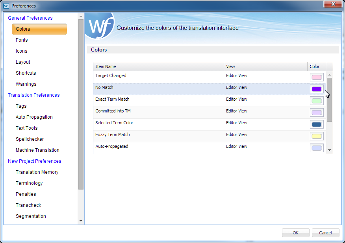Click the pink Target Changed color swatch
The height and width of the screenshot is (243, 345).
[x=317, y=77]
